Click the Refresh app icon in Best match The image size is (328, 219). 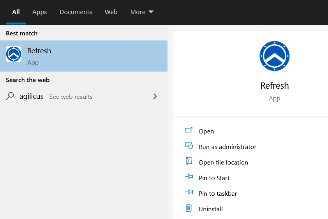click(x=14, y=54)
